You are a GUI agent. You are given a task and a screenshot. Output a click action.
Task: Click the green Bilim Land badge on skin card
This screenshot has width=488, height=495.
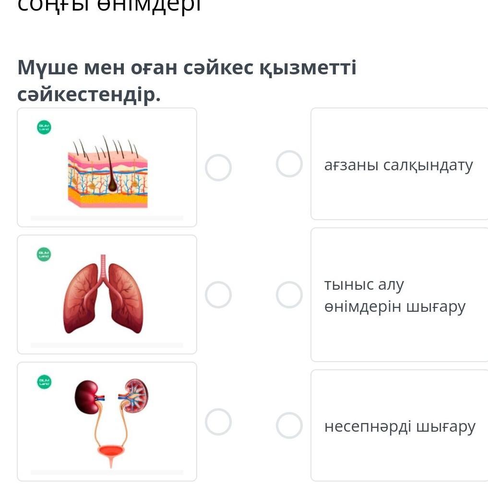coord(44,127)
